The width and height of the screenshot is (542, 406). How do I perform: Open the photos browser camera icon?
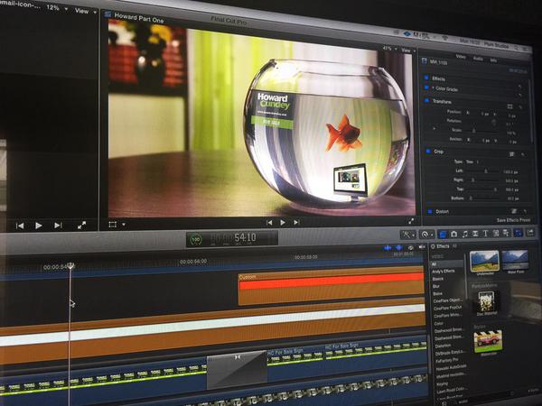(453, 234)
